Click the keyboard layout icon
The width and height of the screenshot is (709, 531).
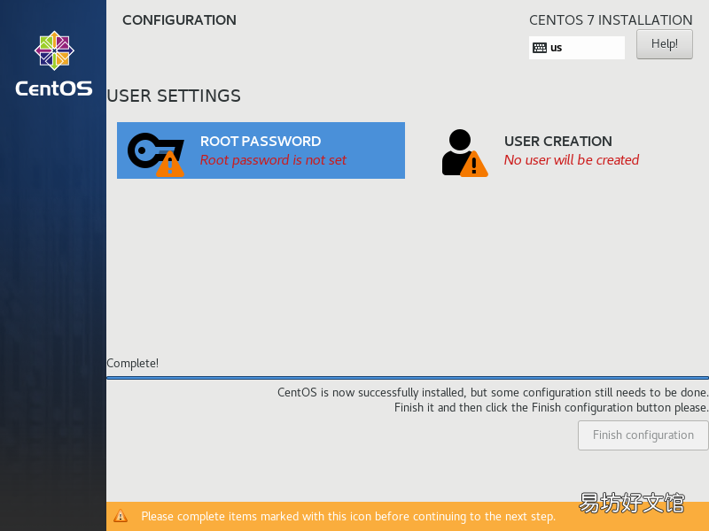tap(540, 48)
